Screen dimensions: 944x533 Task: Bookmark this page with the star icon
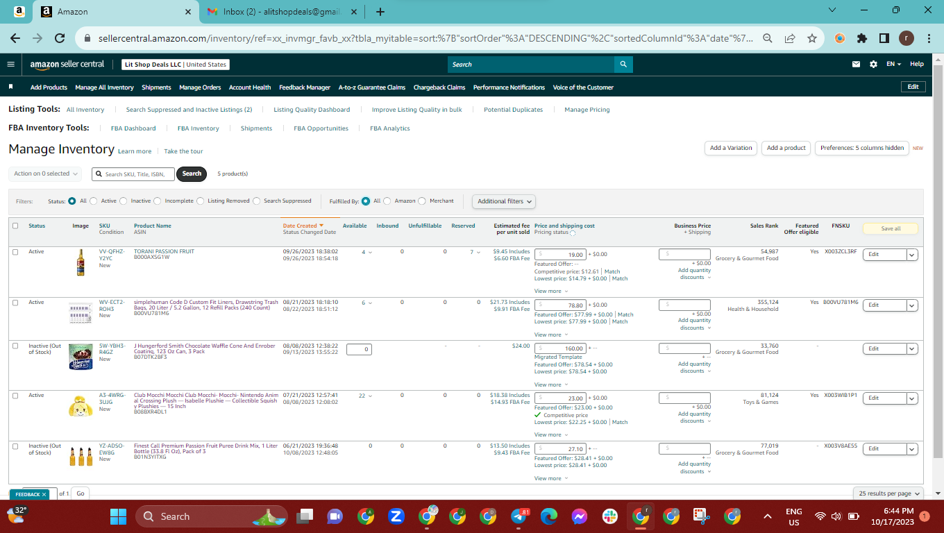[x=812, y=39]
